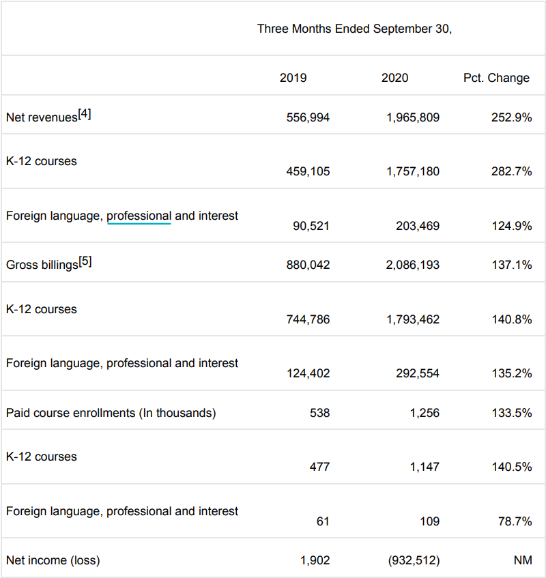Viewport: 546px width, 578px height.
Task: Select the 459,105 K-12 revenue figure
Action: 308,171
